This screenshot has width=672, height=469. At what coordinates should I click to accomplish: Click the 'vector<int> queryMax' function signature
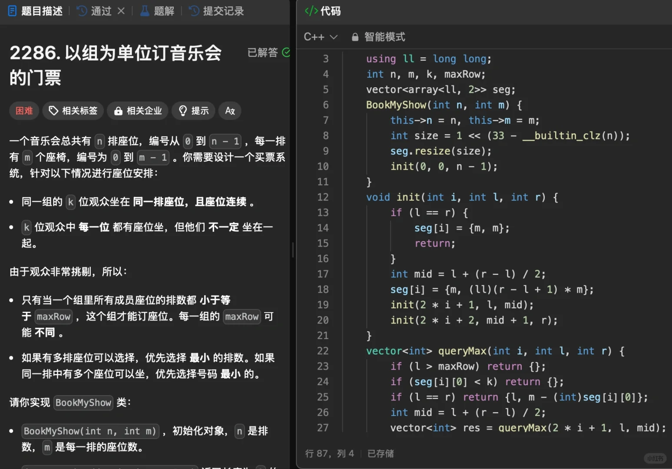click(x=495, y=351)
